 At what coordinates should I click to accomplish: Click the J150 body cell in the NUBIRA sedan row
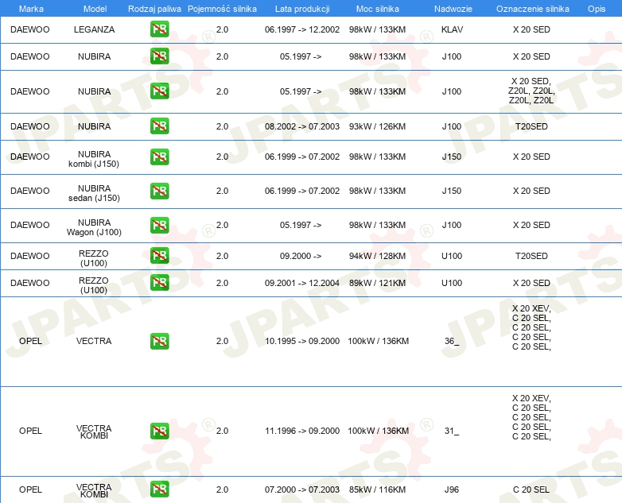coord(452,191)
